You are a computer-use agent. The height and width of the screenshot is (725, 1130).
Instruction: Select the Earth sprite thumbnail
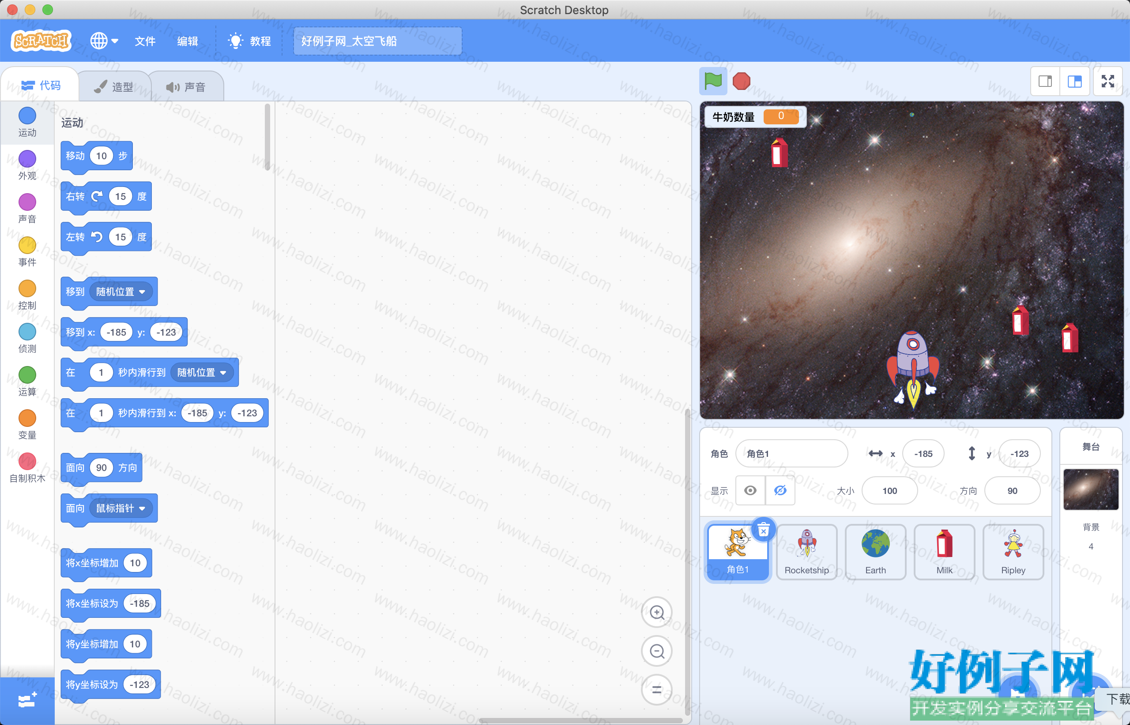(x=876, y=552)
